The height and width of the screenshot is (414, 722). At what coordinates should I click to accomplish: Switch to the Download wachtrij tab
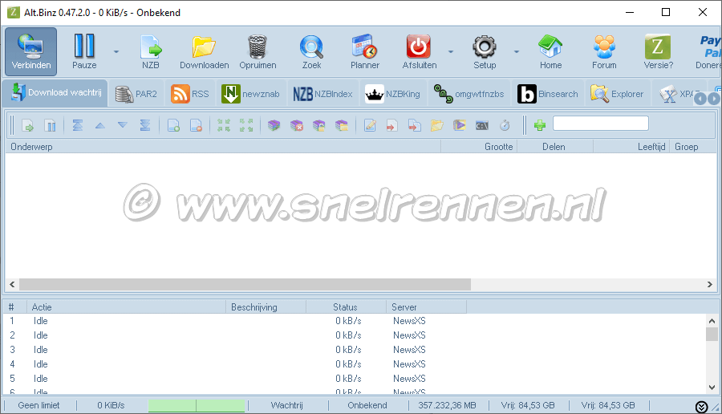[55, 93]
